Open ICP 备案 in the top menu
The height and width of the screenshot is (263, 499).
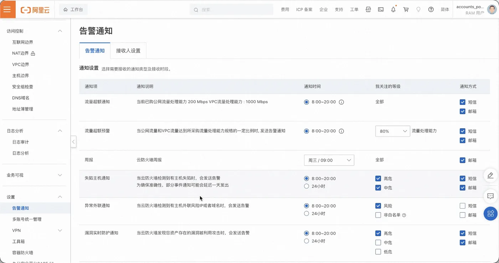tap(304, 10)
